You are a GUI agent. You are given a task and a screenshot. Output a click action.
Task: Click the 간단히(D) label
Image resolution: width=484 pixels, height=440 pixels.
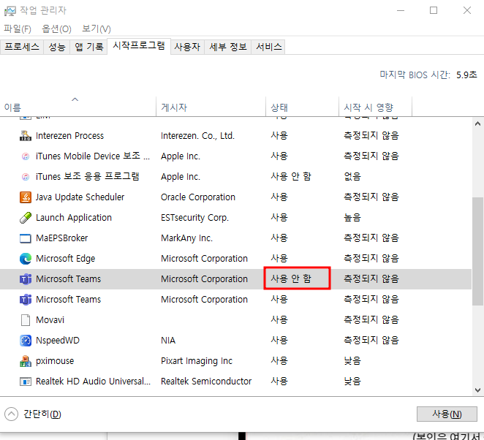(x=42, y=414)
